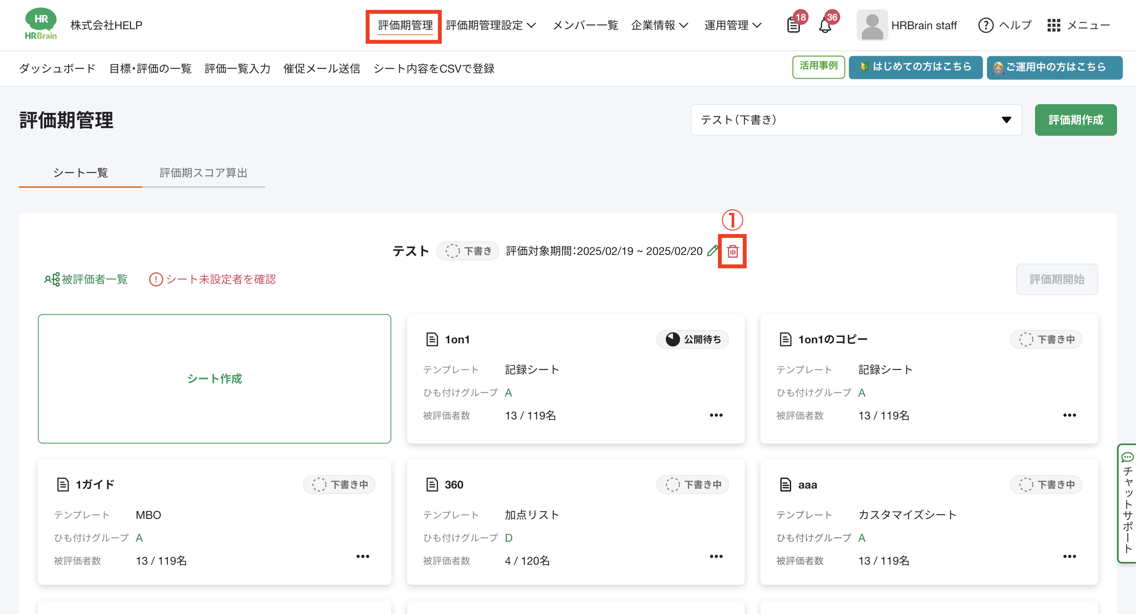
Task: Open 目標・評価の一覧 sub-navigation item
Action: (x=150, y=68)
